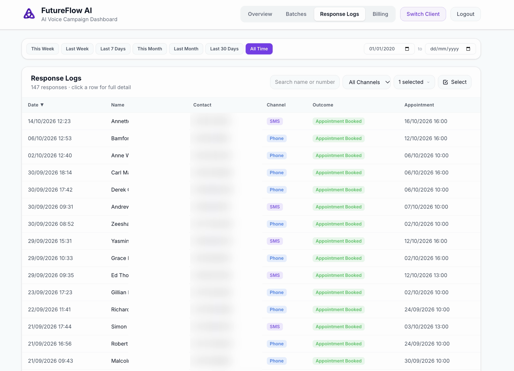Choose the Last Month range
The image size is (514, 371).
click(186, 49)
